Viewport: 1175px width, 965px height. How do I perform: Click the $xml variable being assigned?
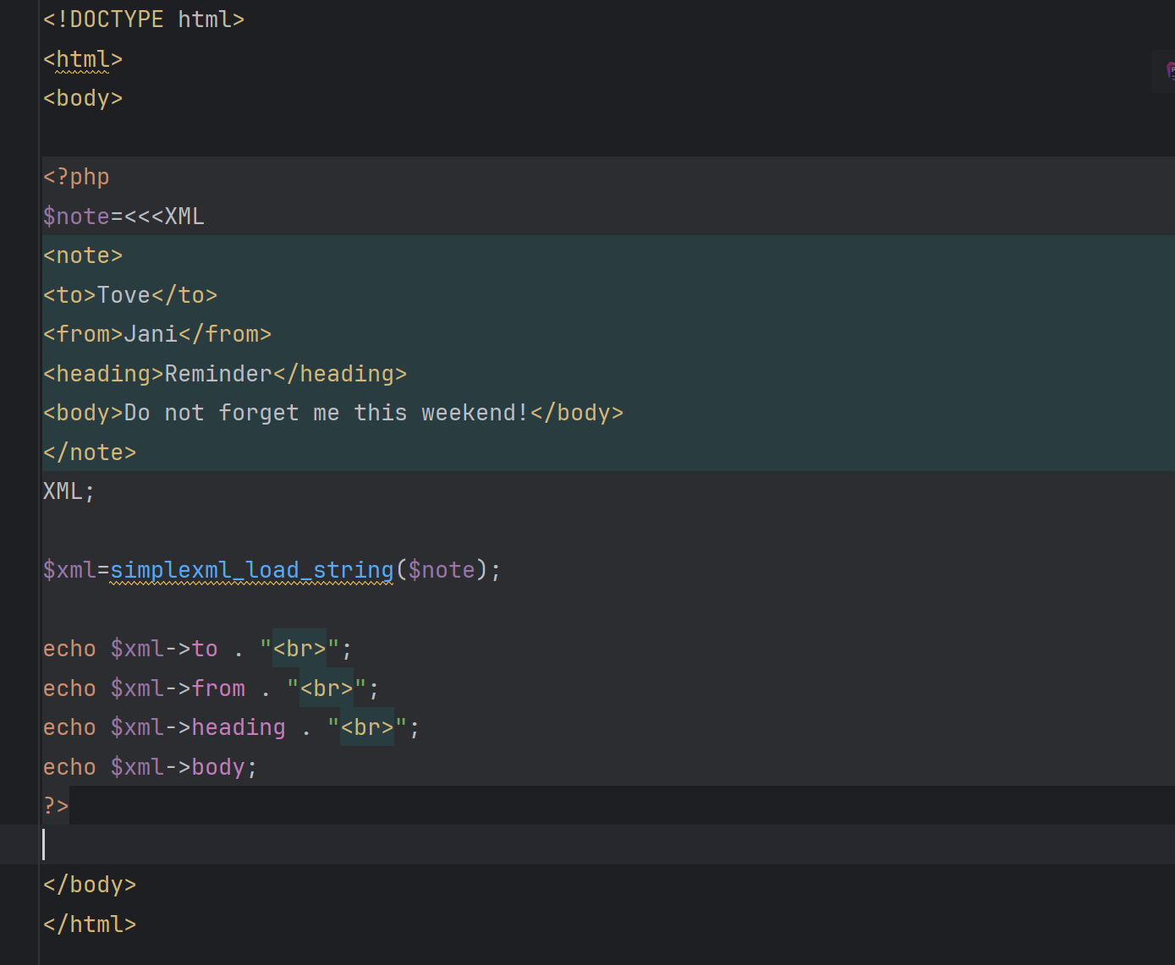tap(69, 570)
